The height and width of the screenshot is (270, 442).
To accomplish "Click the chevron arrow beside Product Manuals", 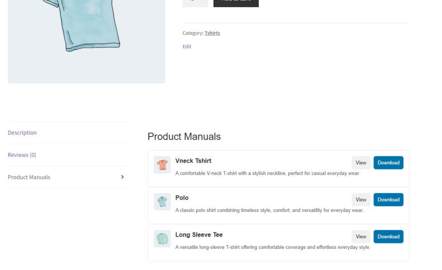I will [x=122, y=177].
